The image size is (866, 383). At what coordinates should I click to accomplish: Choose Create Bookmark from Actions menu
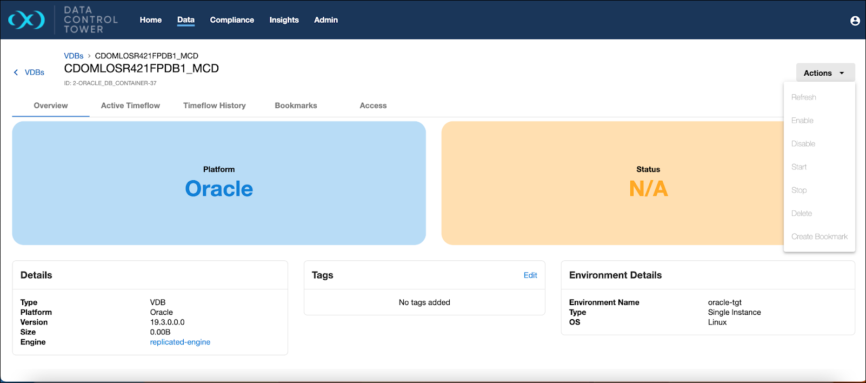(819, 237)
